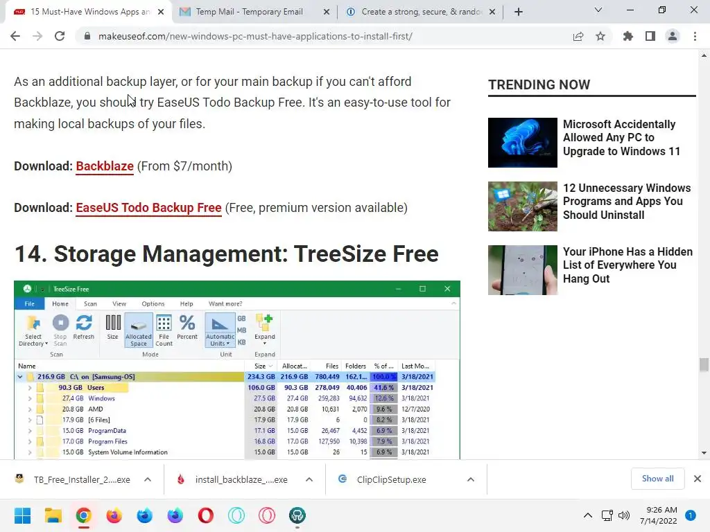Click the Chrome taskbar icon
This screenshot has height=532, width=710.
tap(84, 515)
